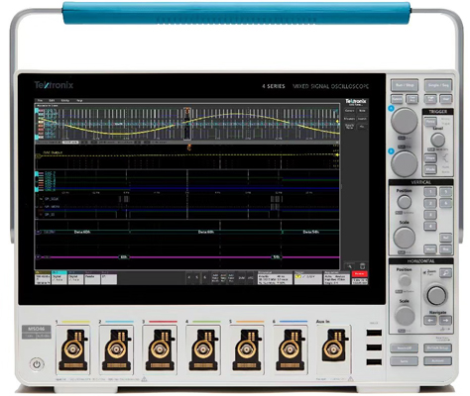Toggle acquisition with the Run / Stop button
The image size is (470, 396).
[x=405, y=85]
